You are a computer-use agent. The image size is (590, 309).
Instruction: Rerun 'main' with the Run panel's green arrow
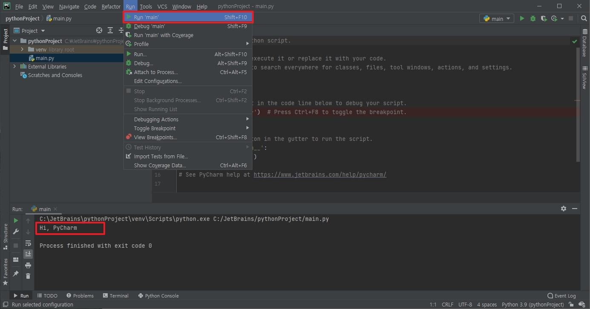coord(16,220)
